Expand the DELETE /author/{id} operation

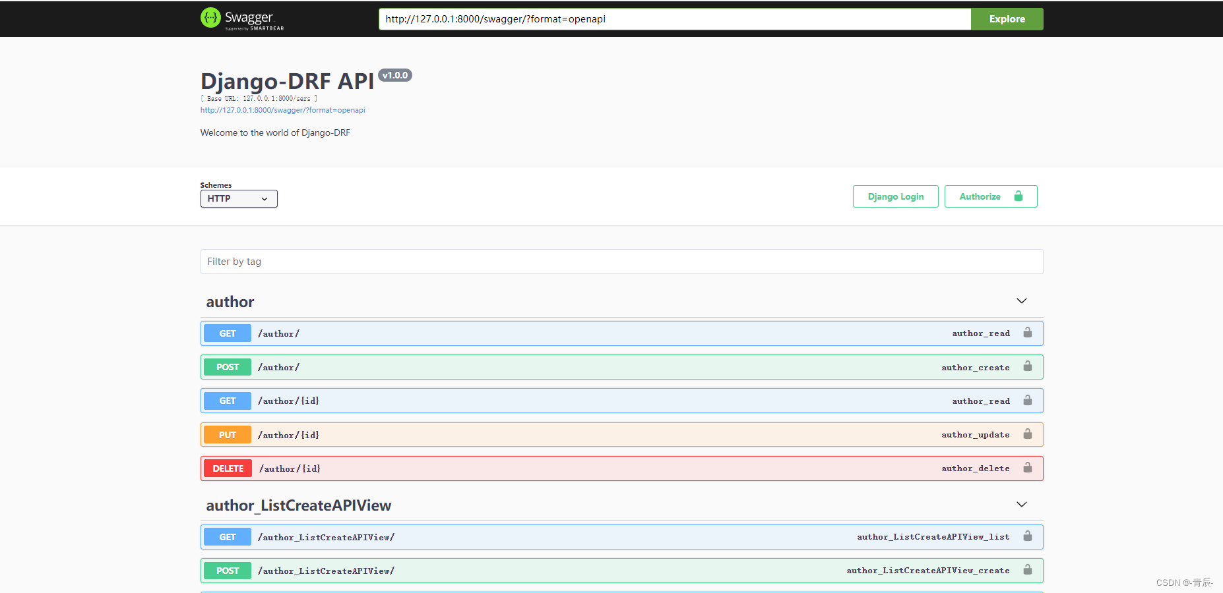621,468
